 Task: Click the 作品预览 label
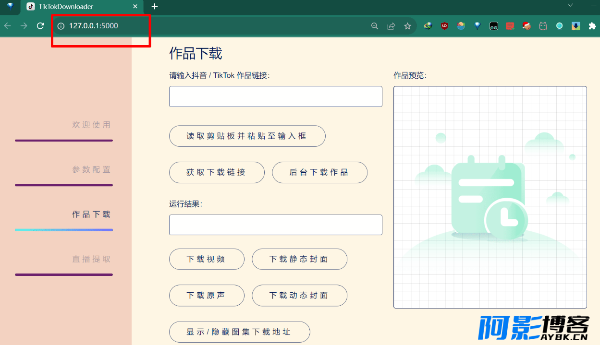[x=410, y=75]
